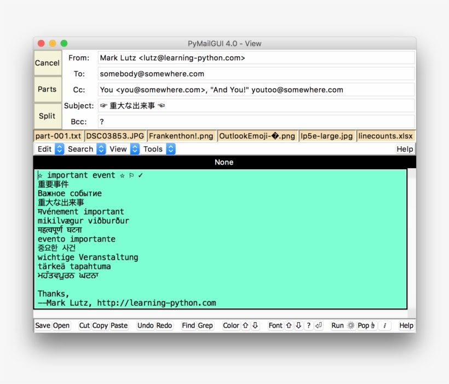Open the Edit dropdown menu

point(50,149)
